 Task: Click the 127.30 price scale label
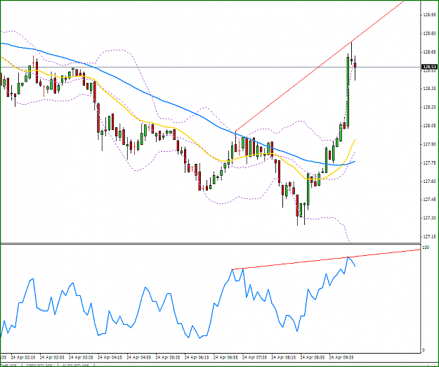429,218
